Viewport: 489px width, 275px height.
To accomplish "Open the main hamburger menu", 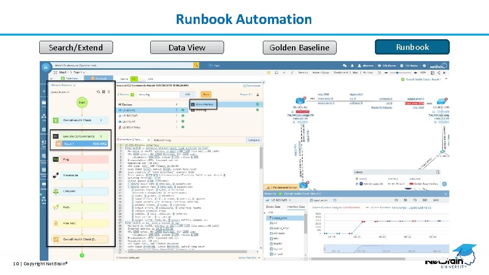I will pyautogui.click(x=45, y=67).
